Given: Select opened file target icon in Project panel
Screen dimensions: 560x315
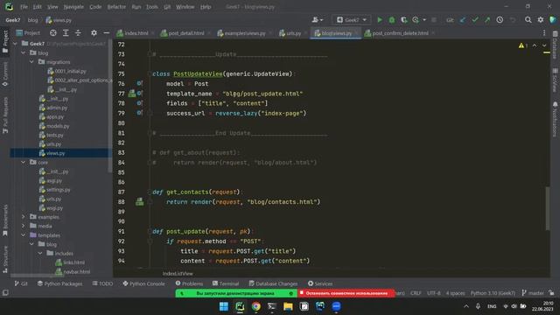Looking at the screenshot, I should (x=52, y=33).
